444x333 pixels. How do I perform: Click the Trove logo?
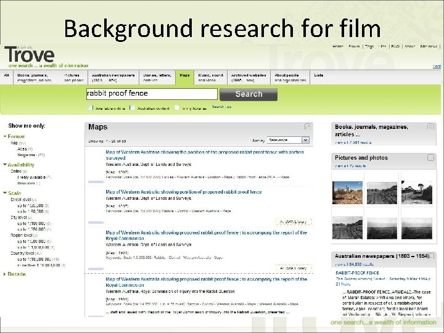coord(30,54)
